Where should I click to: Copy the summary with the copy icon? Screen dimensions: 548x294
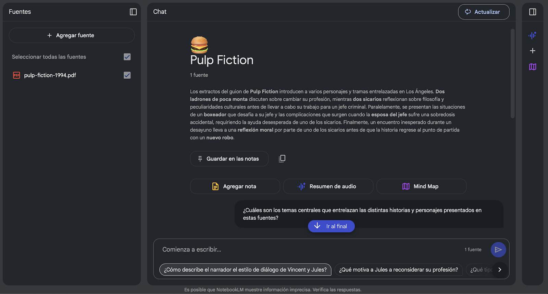pos(282,158)
